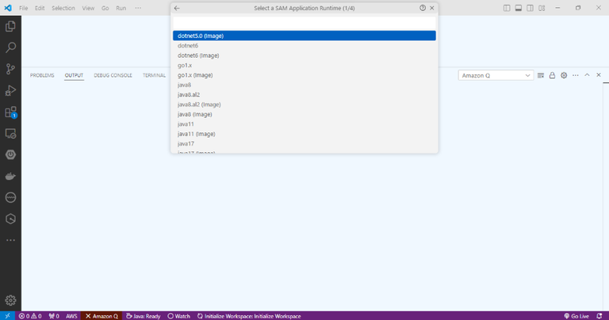Open the View menu

88,8
